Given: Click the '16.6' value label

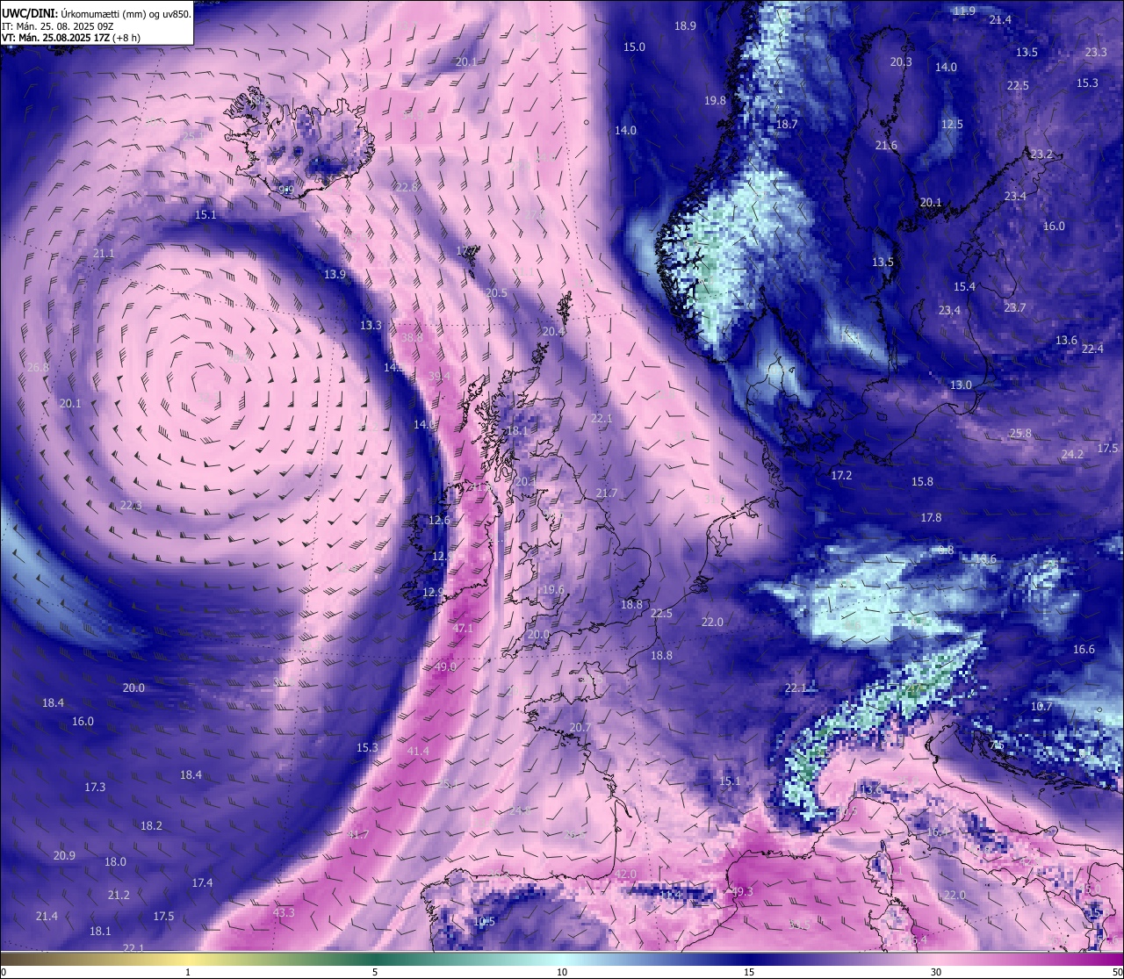Looking at the screenshot, I should pyautogui.click(x=1084, y=650).
